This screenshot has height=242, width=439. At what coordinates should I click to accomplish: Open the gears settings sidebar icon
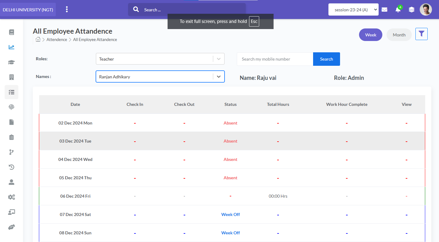[11, 197]
